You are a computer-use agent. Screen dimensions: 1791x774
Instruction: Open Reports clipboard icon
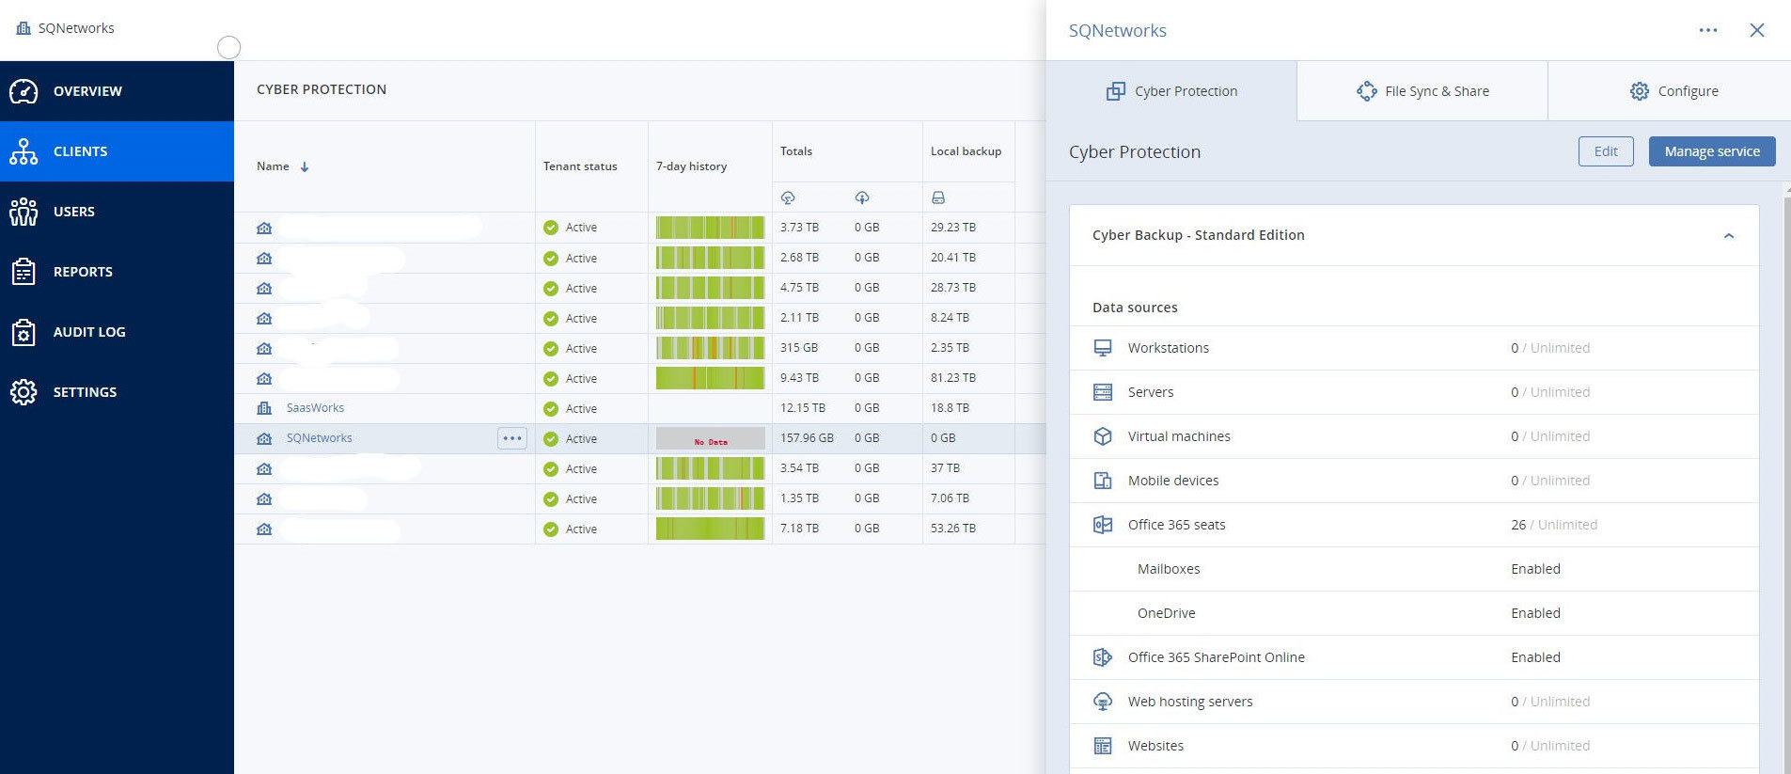[x=24, y=272]
